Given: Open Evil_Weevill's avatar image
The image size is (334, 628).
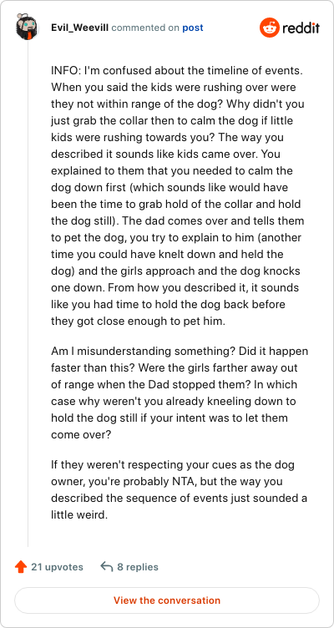Looking at the screenshot, I should [28, 28].
